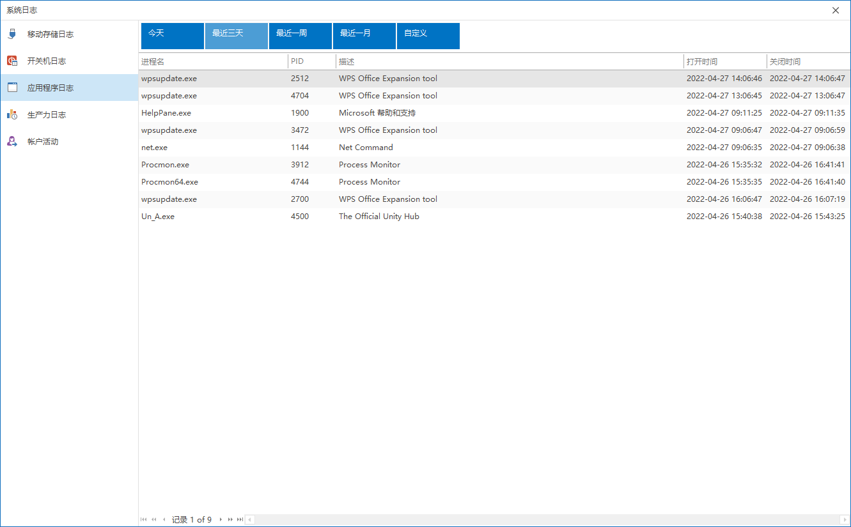
Task: Click open time 2022-04-27 14:06:46
Action: click(x=724, y=79)
